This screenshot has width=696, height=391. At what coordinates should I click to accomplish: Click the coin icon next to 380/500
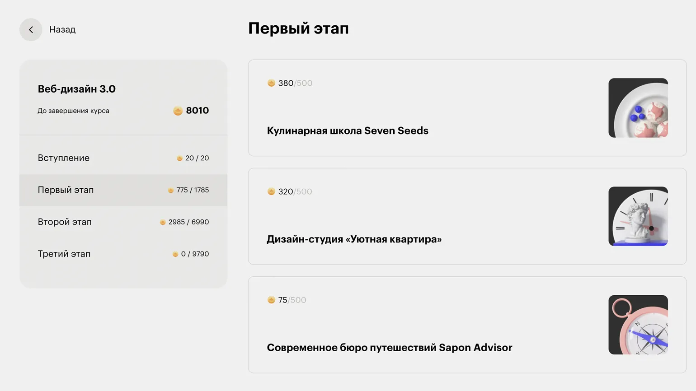pyautogui.click(x=271, y=83)
